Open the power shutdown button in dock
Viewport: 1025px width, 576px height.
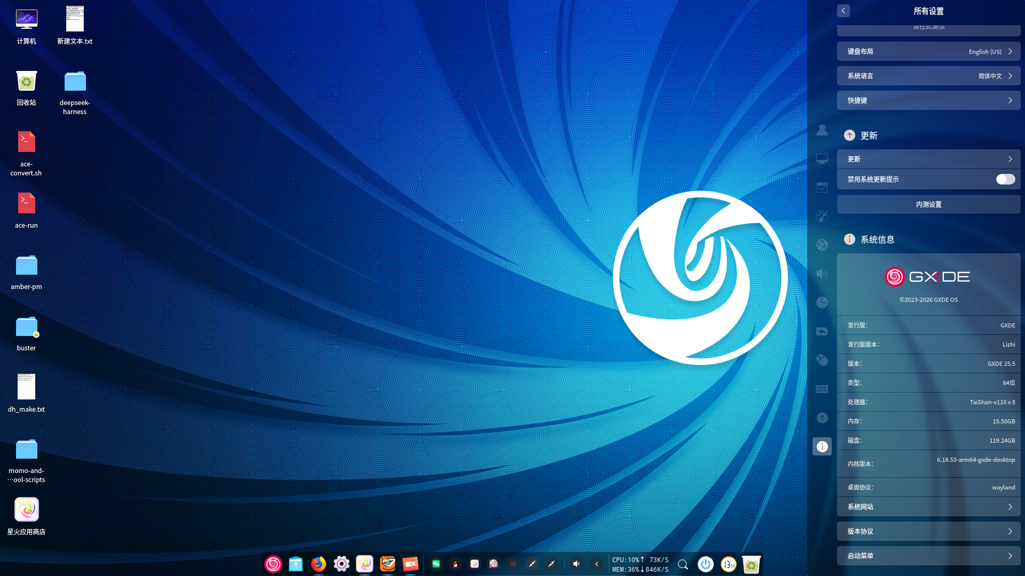[706, 564]
